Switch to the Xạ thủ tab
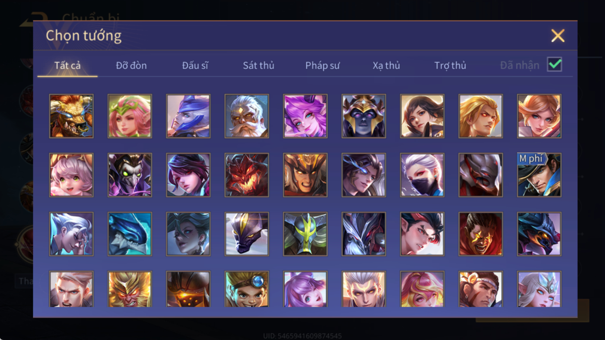The height and width of the screenshot is (340, 605). [386, 66]
